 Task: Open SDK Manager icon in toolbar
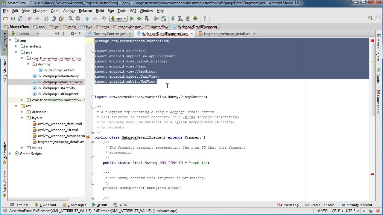click(x=188, y=19)
